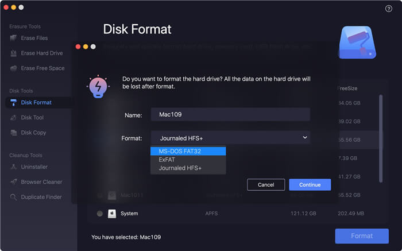Click the blue Format button

[362, 236]
